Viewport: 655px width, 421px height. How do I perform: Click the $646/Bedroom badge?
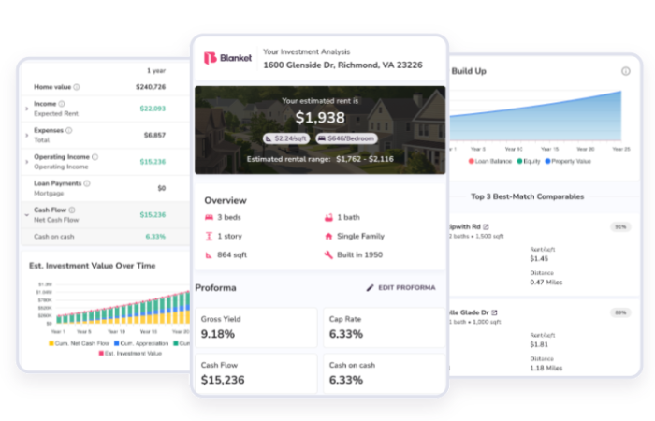tap(347, 138)
